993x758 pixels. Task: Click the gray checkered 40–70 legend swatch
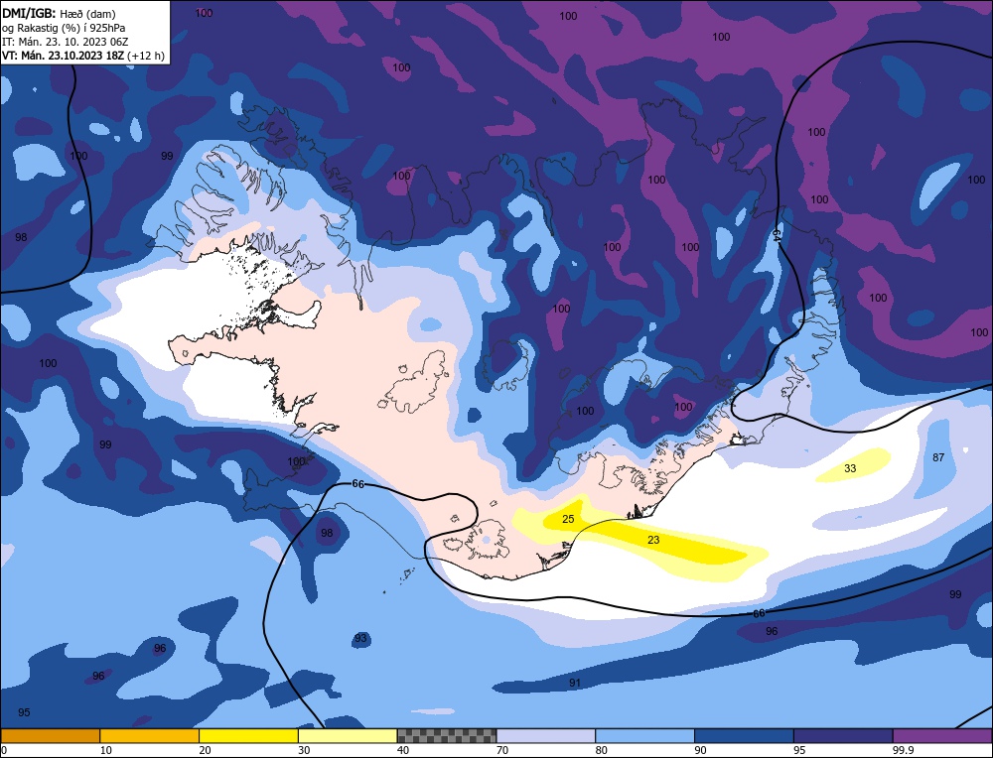(447, 735)
